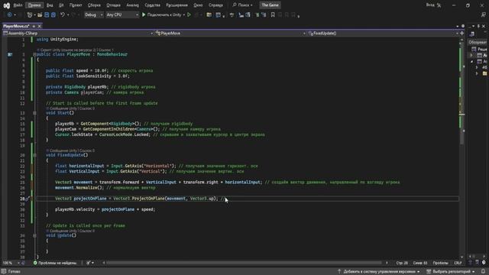Click the Solution Explorer switch views icon
The height and width of the screenshot is (275, 489).
[472, 34]
